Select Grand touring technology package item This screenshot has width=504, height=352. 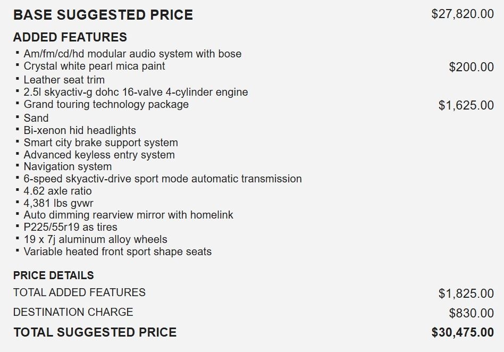106,104
